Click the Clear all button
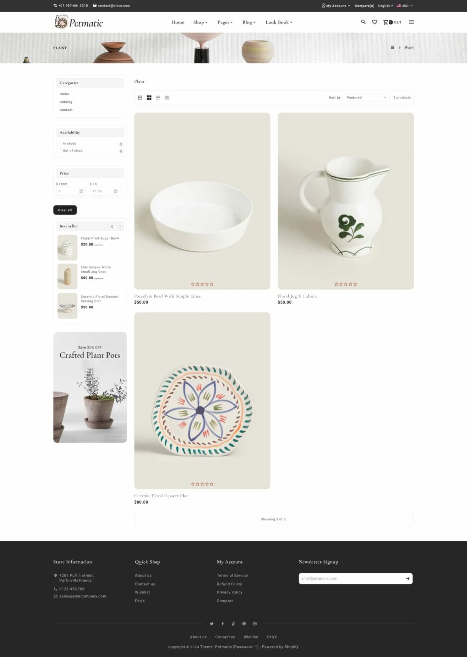467x657 pixels. 65,210
